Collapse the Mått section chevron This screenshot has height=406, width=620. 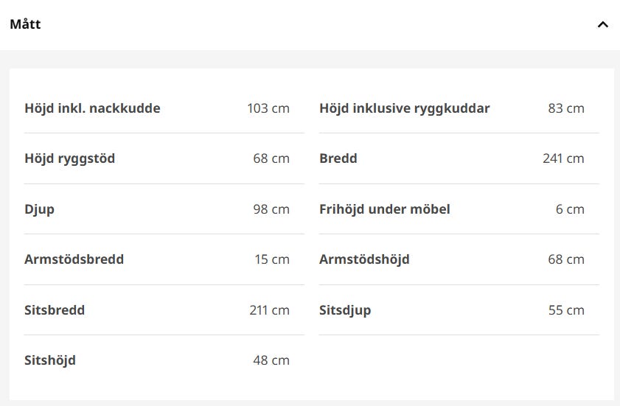[602, 24]
